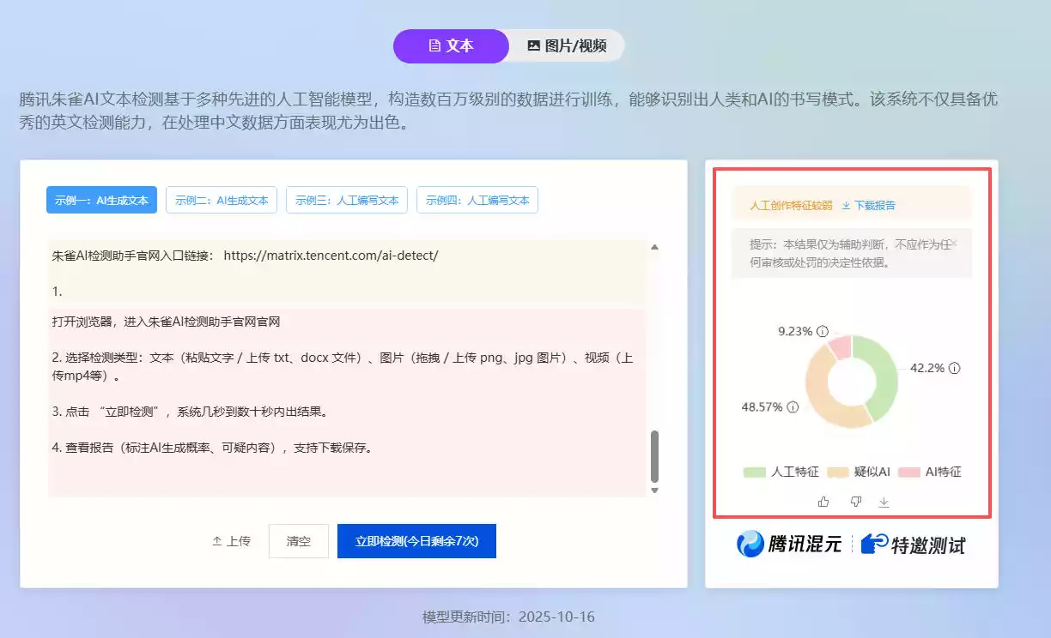Click the 模型更新时间：2025-10-16 text

[508, 617]
